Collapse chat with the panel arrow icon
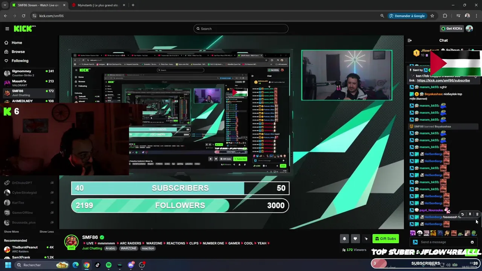This screenshot has width=482, height=271. (x=410, y=40)
